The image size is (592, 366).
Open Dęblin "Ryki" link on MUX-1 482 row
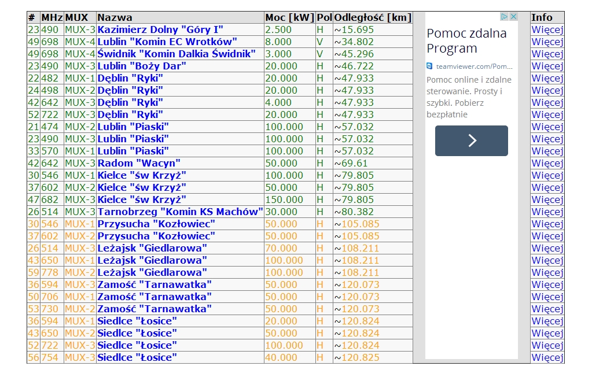click(x=130, y=78)
